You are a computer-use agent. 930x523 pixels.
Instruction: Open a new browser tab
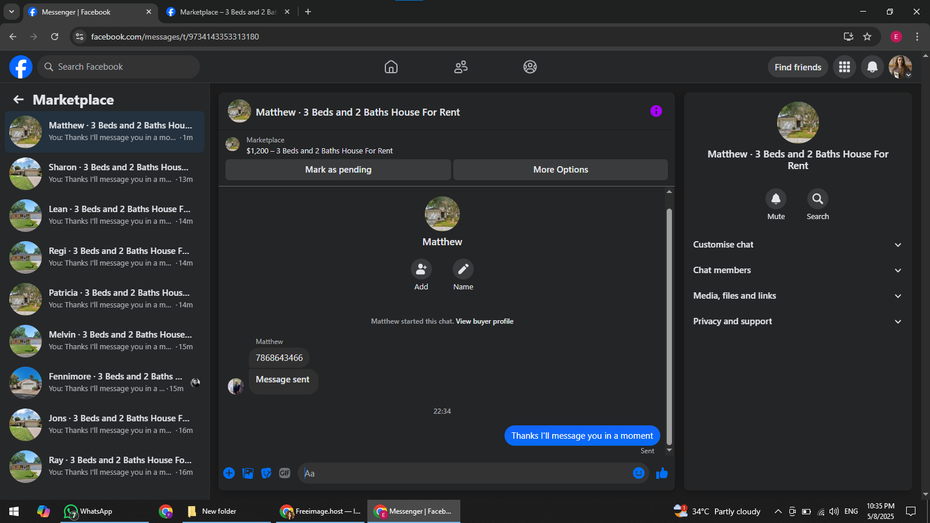coord(308,12)
